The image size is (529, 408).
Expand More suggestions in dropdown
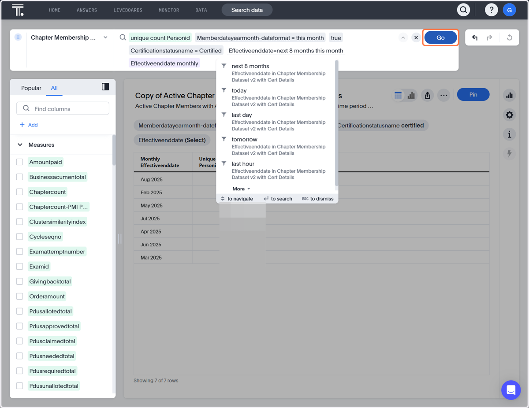[x=241, y=189]
